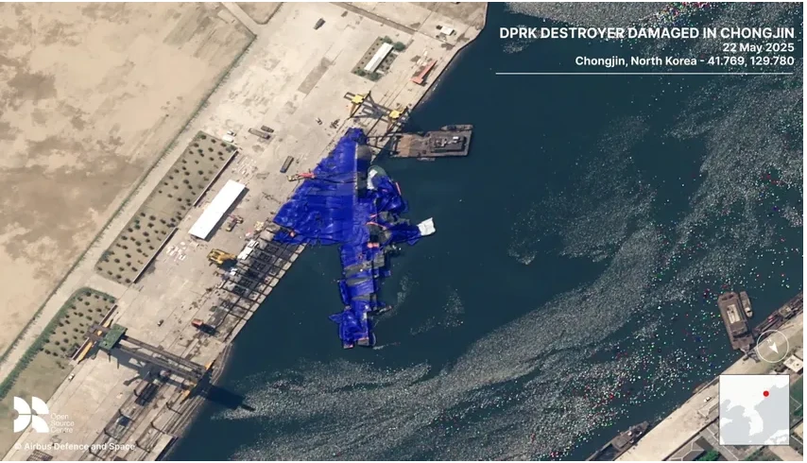Click the long white roofed building on quay
This screenshot has height=463, width=807.
coord(216,209)
